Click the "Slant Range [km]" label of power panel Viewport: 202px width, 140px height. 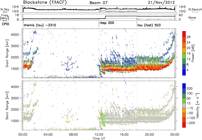[x=7, y=53]
